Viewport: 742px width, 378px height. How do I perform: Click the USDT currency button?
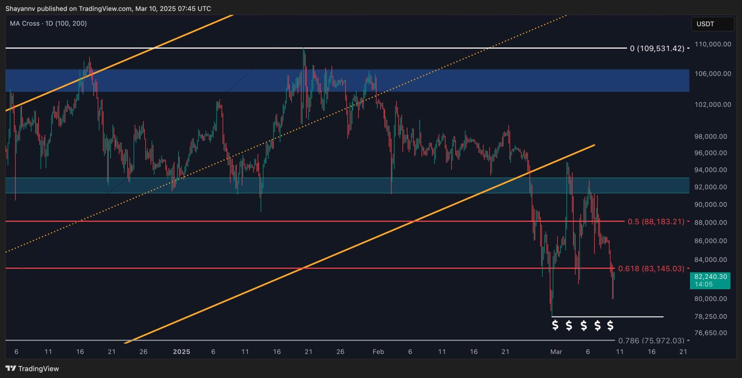pos(713,24)
